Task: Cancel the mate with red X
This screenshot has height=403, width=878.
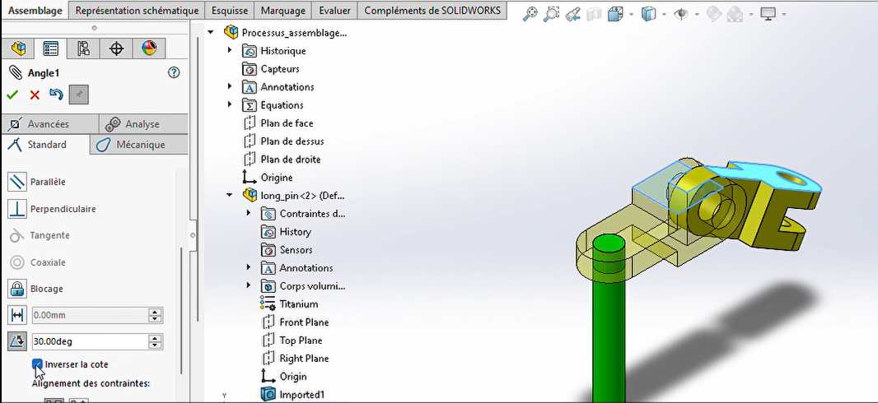Action: (35, 95)
